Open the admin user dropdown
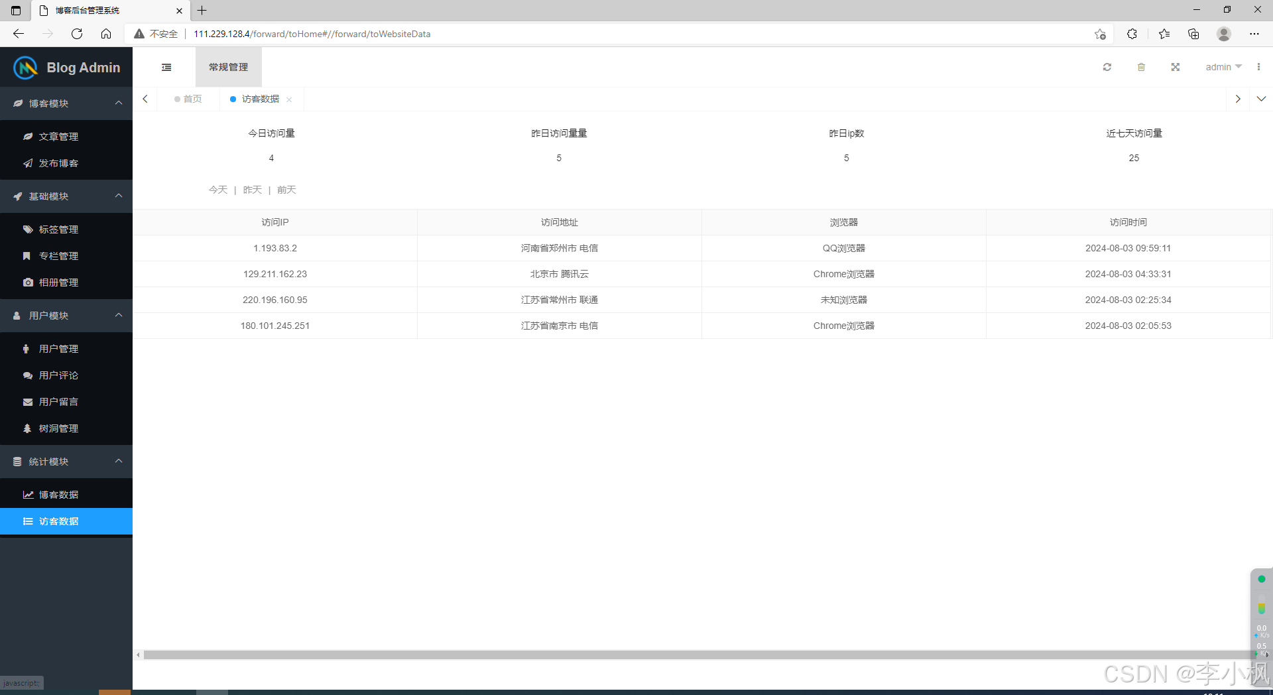Screen dimensions: 1273x695 (x=1223, y=67)
